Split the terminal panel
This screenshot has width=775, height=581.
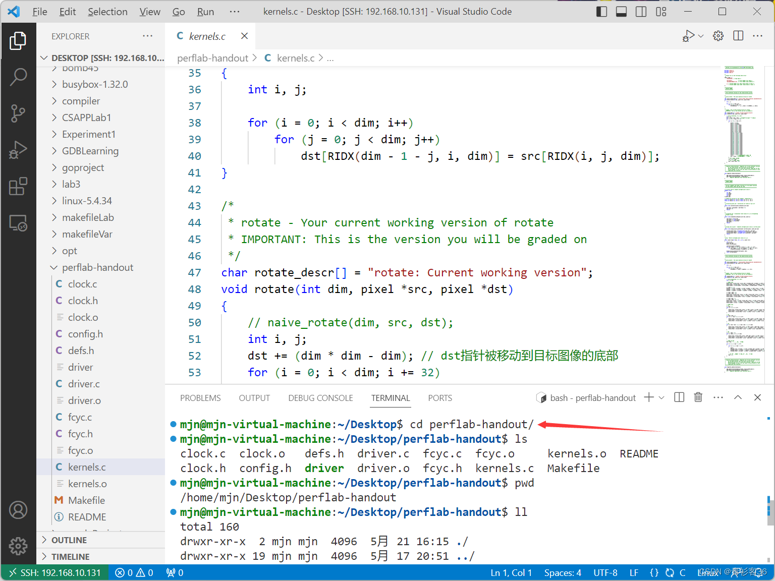(x=679, y=397)
